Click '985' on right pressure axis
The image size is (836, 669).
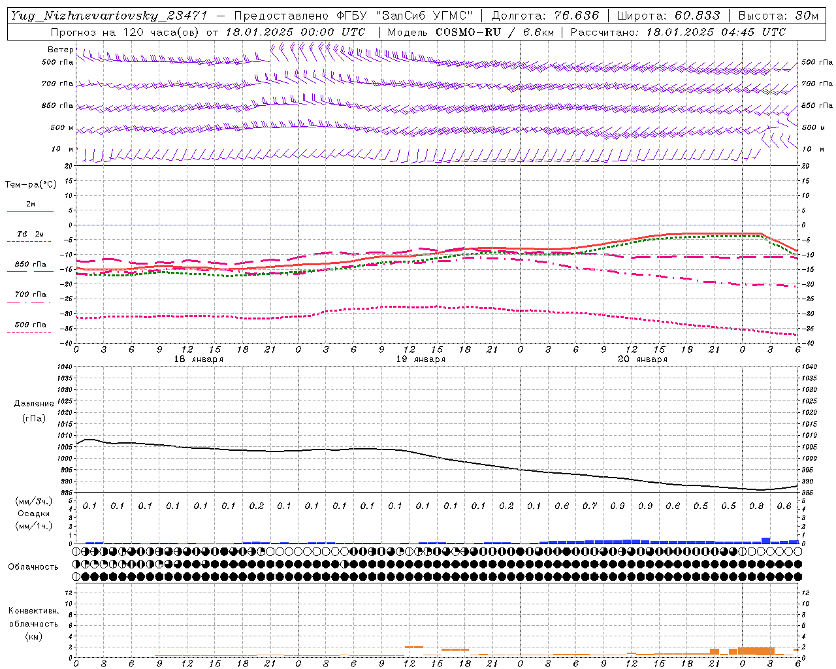(808, 492)
